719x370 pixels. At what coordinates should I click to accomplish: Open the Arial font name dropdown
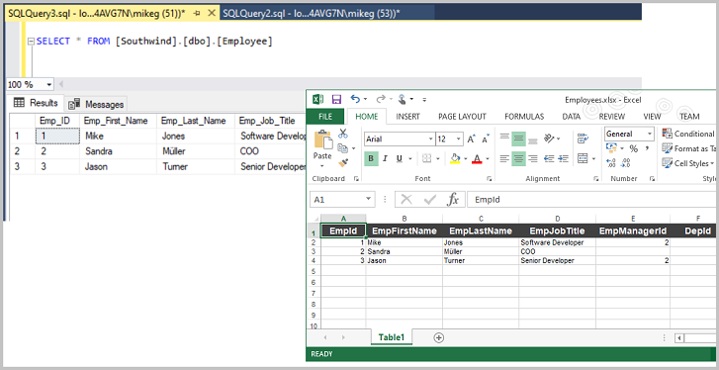[x=430, y=139]
